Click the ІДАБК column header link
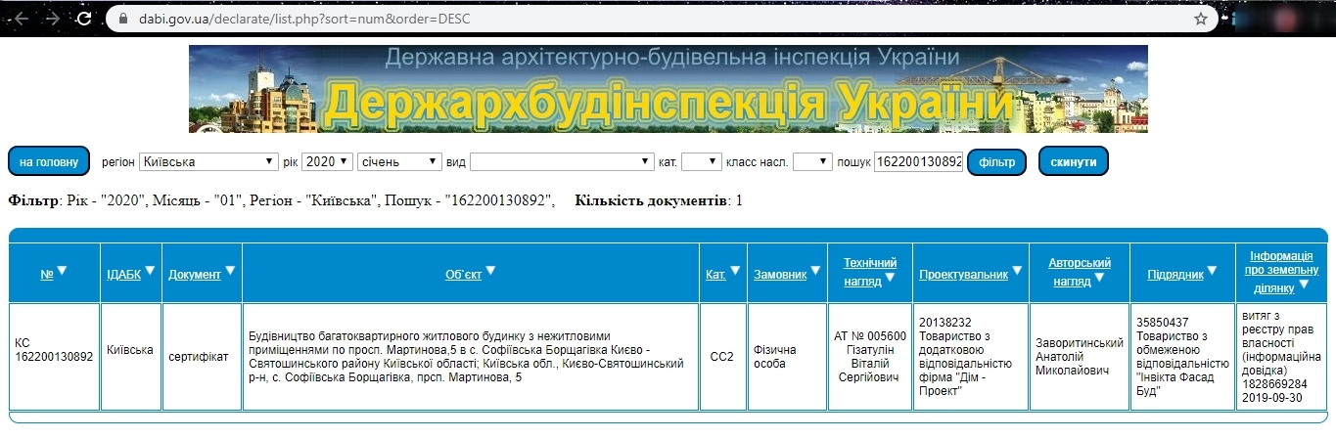The width and height of the screenshot is (1336, 439). point(123,275)
